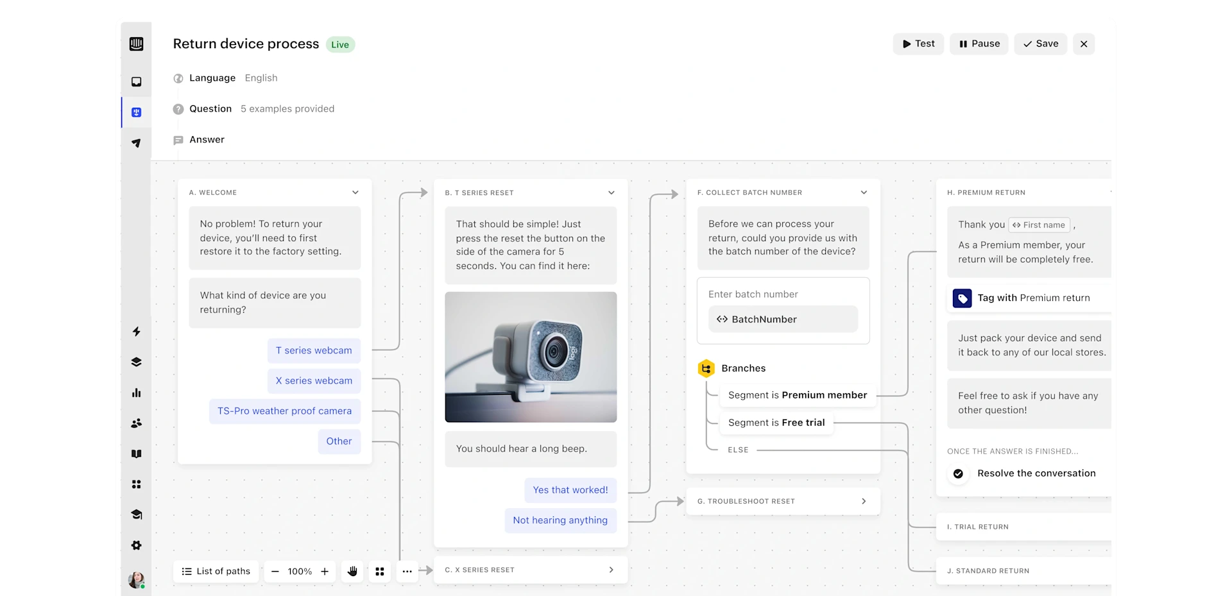Collapse the B. T Series Reset card
Screen dimensions: 1232x596
[x=612, y=192]
